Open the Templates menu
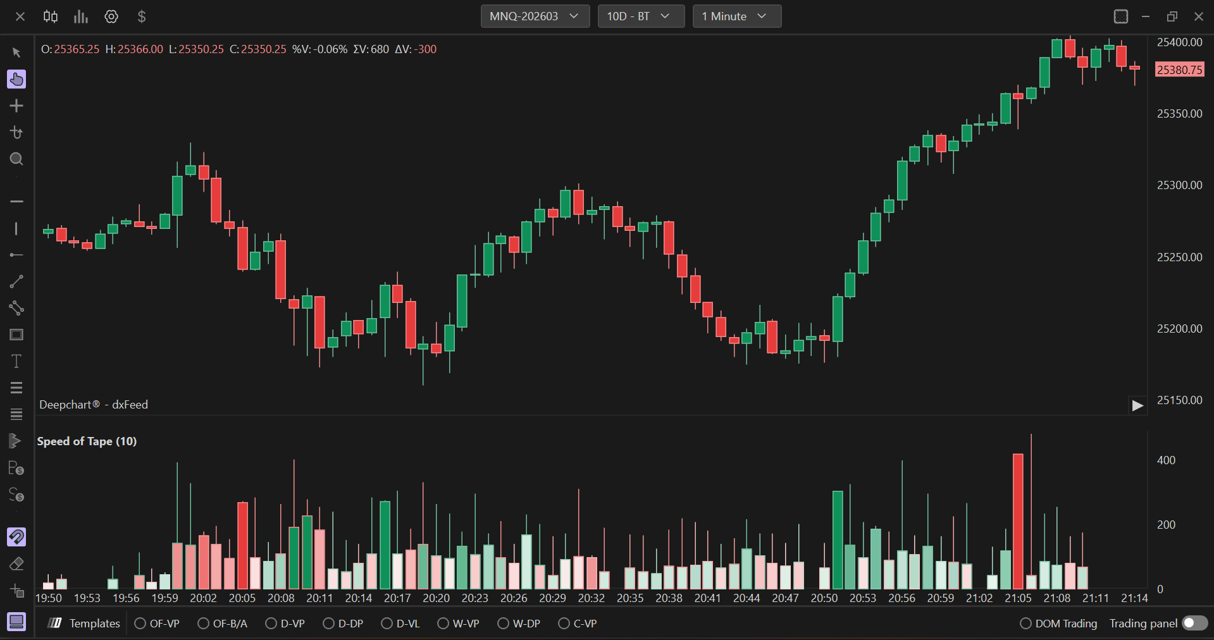1214x640 pixels. (84, 624)
